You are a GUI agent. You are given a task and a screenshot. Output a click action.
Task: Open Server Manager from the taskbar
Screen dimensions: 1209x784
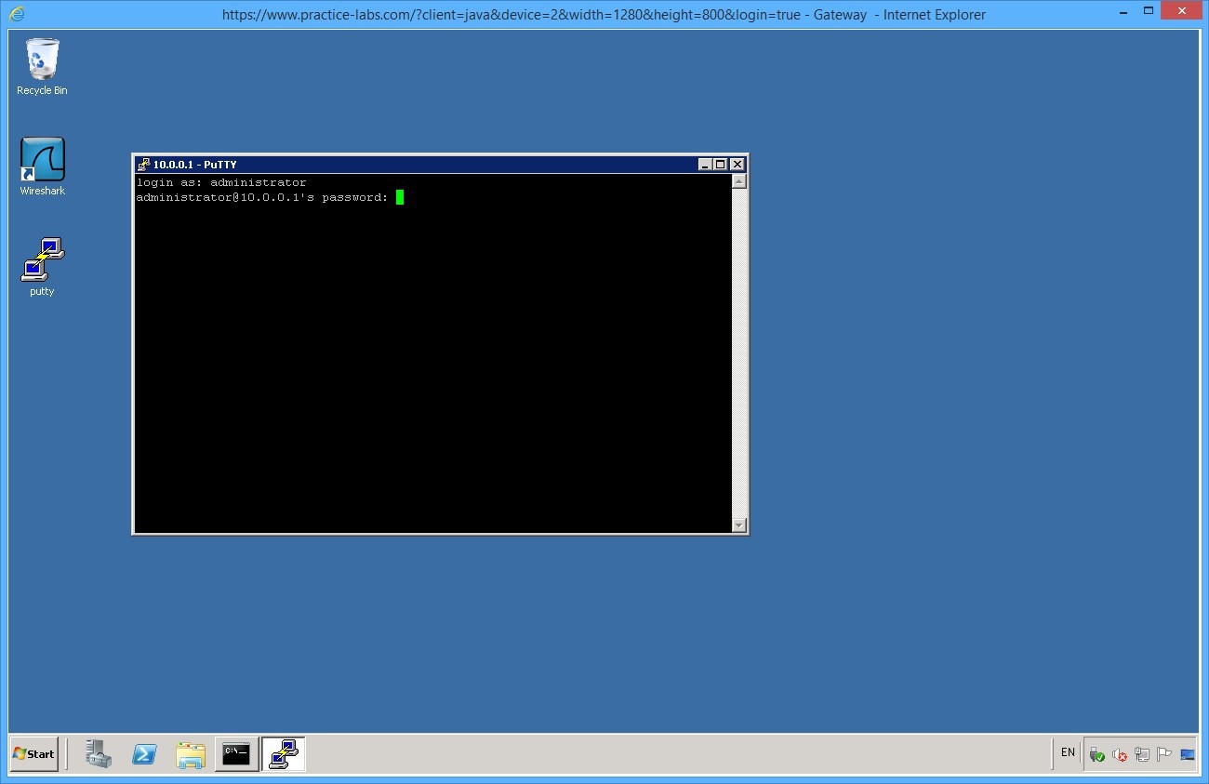pos(99,754)
